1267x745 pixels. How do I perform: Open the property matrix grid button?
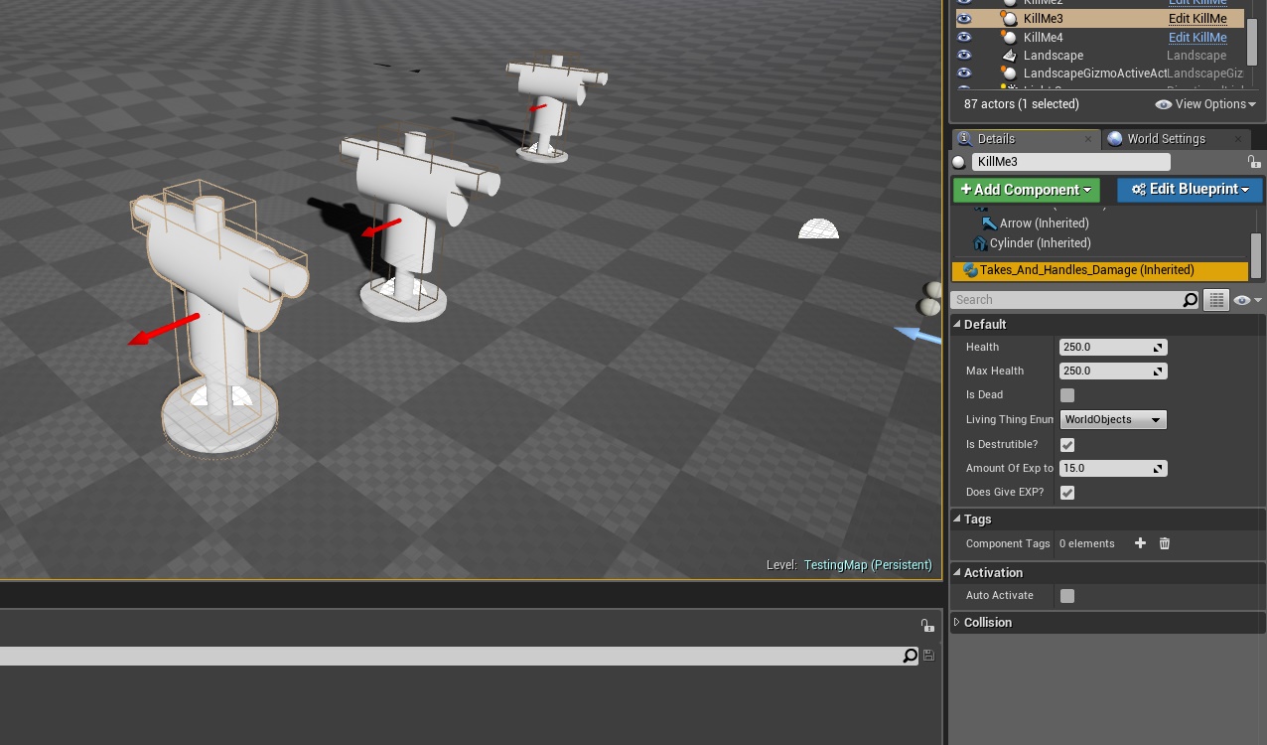pos(1216,300)
